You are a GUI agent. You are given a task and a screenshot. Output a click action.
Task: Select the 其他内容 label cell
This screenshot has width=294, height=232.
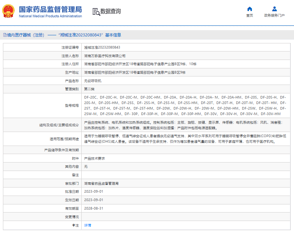(x=42, y=167)
